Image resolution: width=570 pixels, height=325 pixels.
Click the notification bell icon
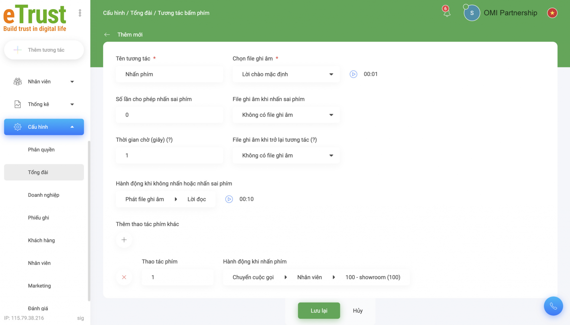pos(447,12)
